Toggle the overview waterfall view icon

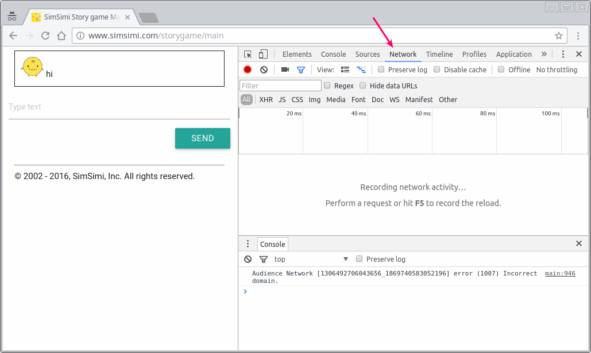pyautogui.click(x=361, y=69)
